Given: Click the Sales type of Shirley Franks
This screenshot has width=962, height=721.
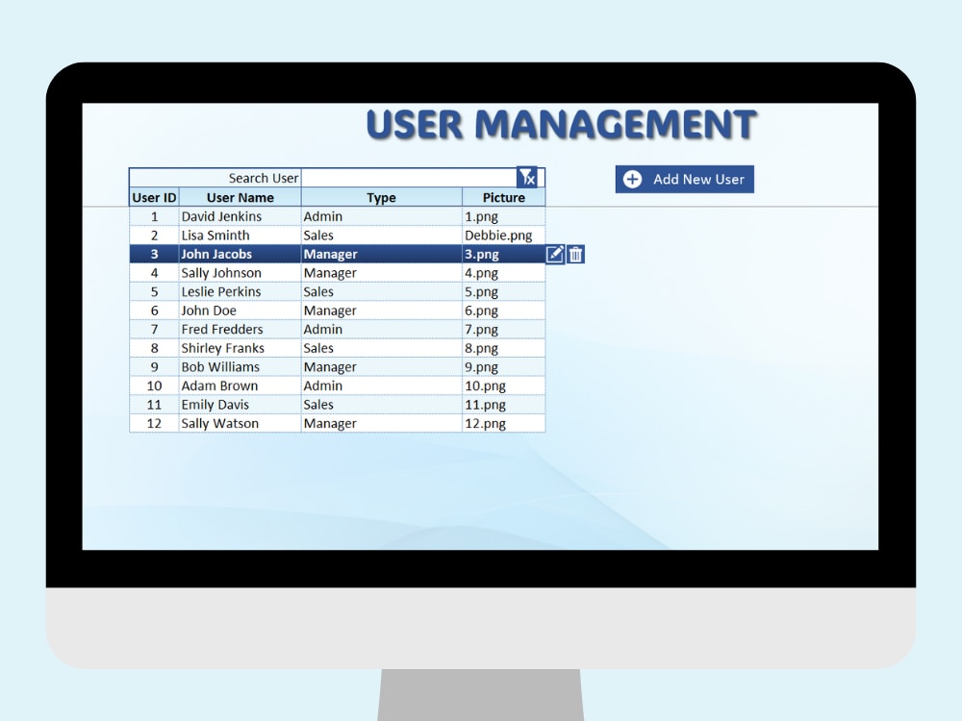Looking at the screenshot, I should (382, 348).
